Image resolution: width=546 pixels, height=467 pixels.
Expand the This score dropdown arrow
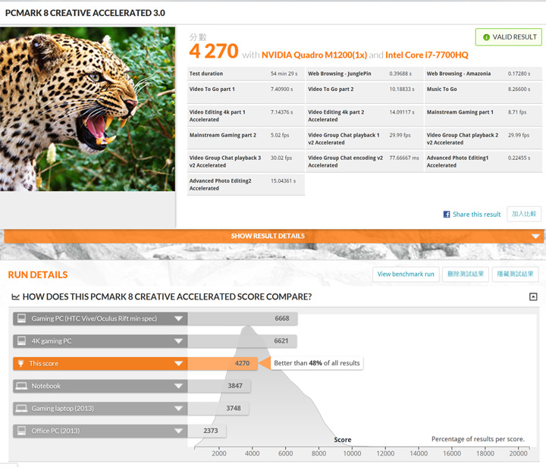[x=178, y=364]
